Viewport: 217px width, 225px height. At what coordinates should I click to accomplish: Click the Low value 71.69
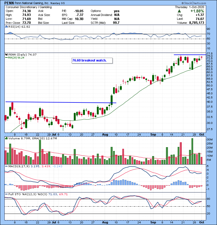[x=27, y=19]
